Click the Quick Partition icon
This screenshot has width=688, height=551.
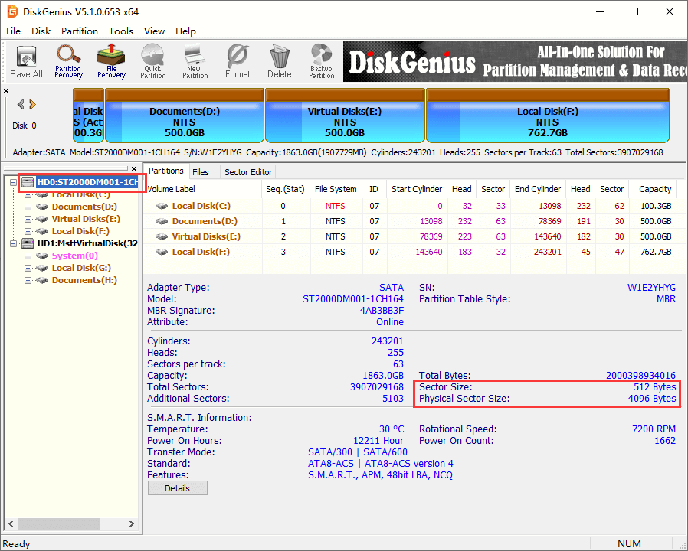pos(152,61)
